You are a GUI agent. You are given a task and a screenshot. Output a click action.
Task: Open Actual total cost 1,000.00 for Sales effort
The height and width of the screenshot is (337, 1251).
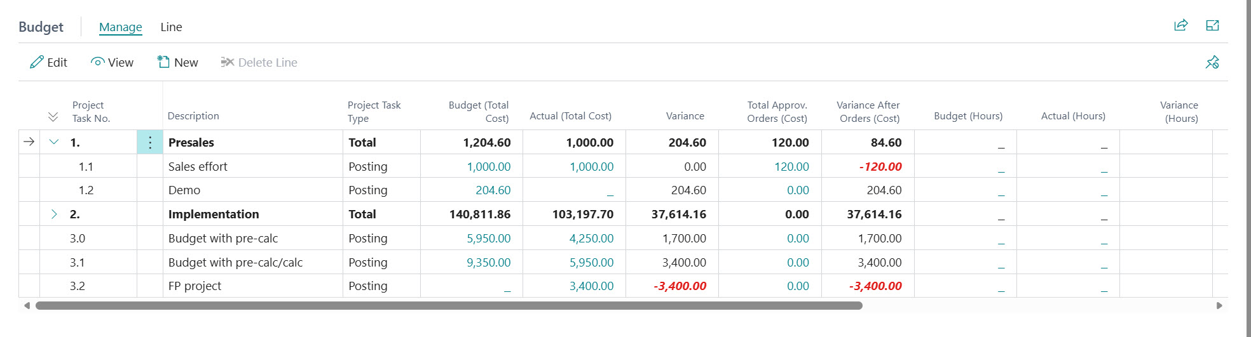pyautogui.click(x=592, y=166)
